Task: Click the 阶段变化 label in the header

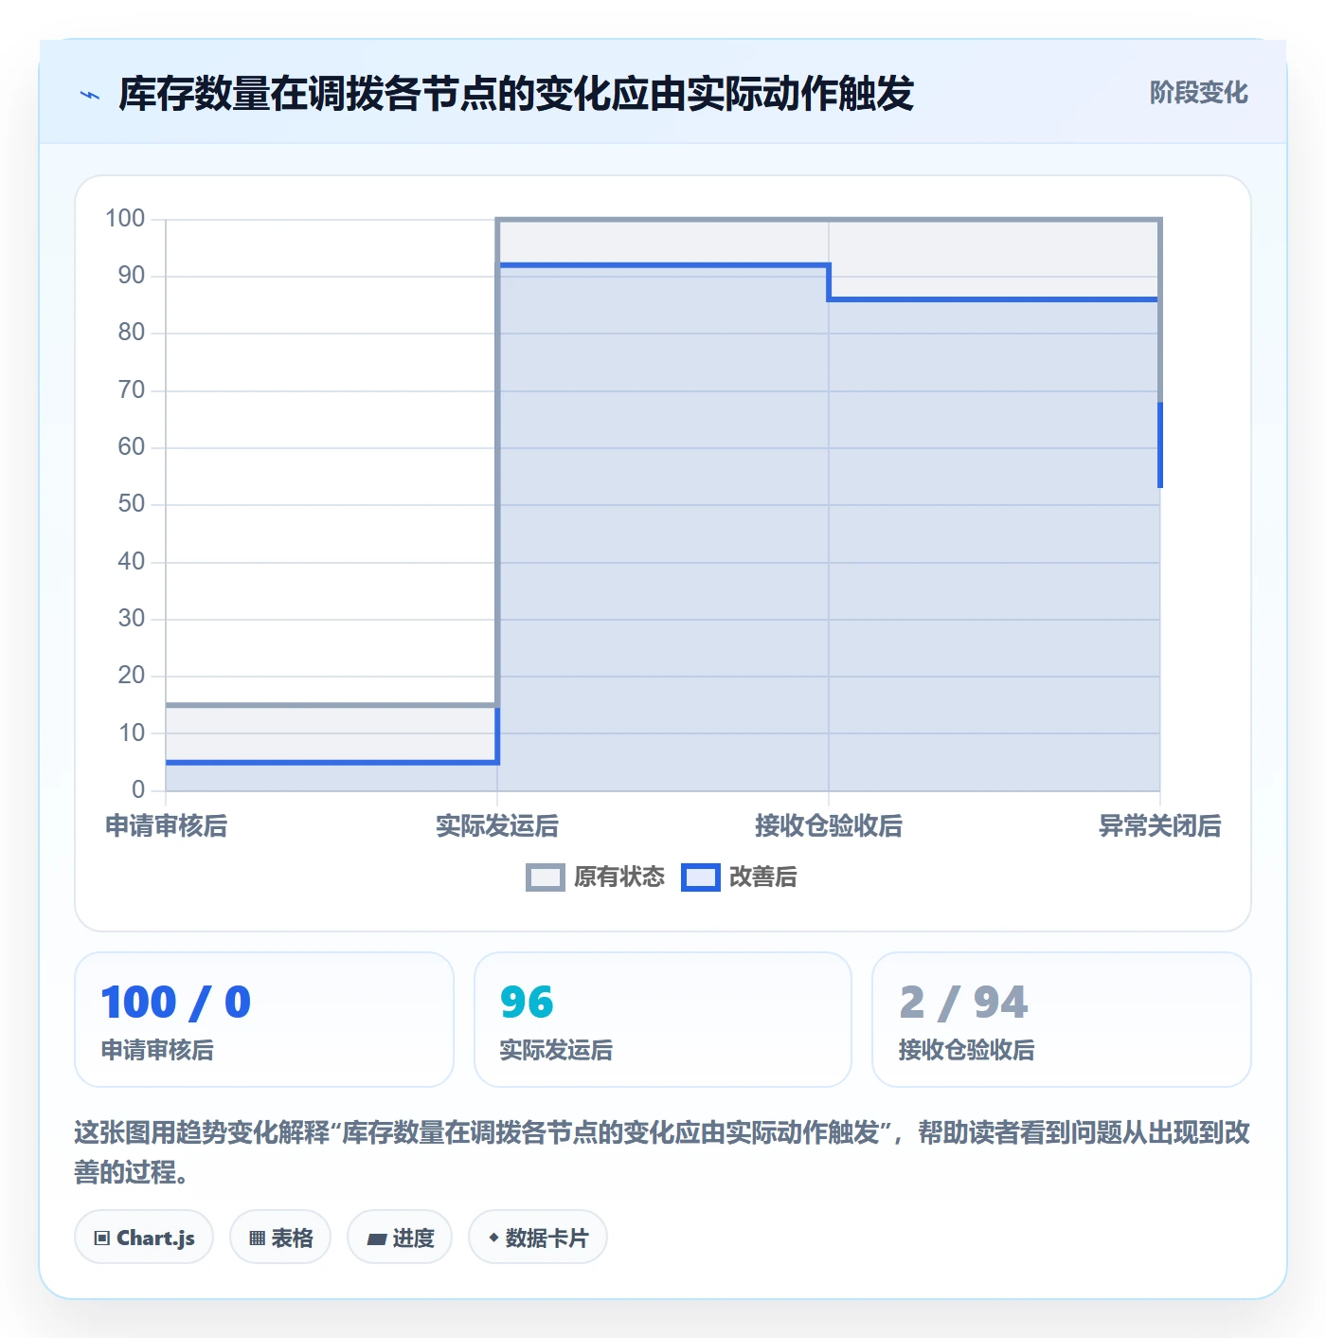Action: click(1198, 93)
